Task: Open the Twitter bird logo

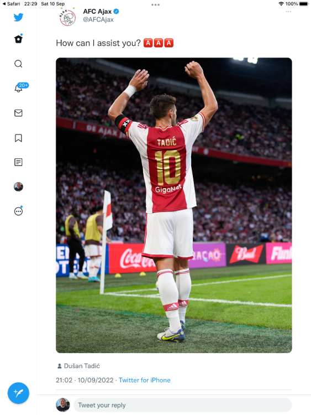Action: (x=18, y=17)
